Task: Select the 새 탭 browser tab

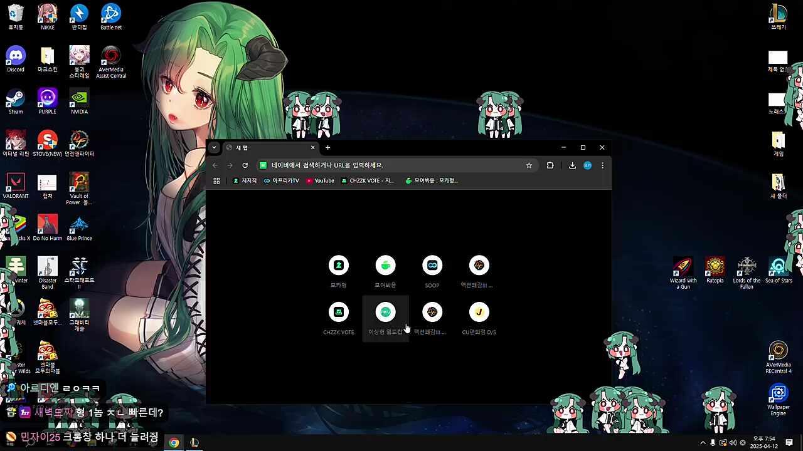Action: pos(270,148)
